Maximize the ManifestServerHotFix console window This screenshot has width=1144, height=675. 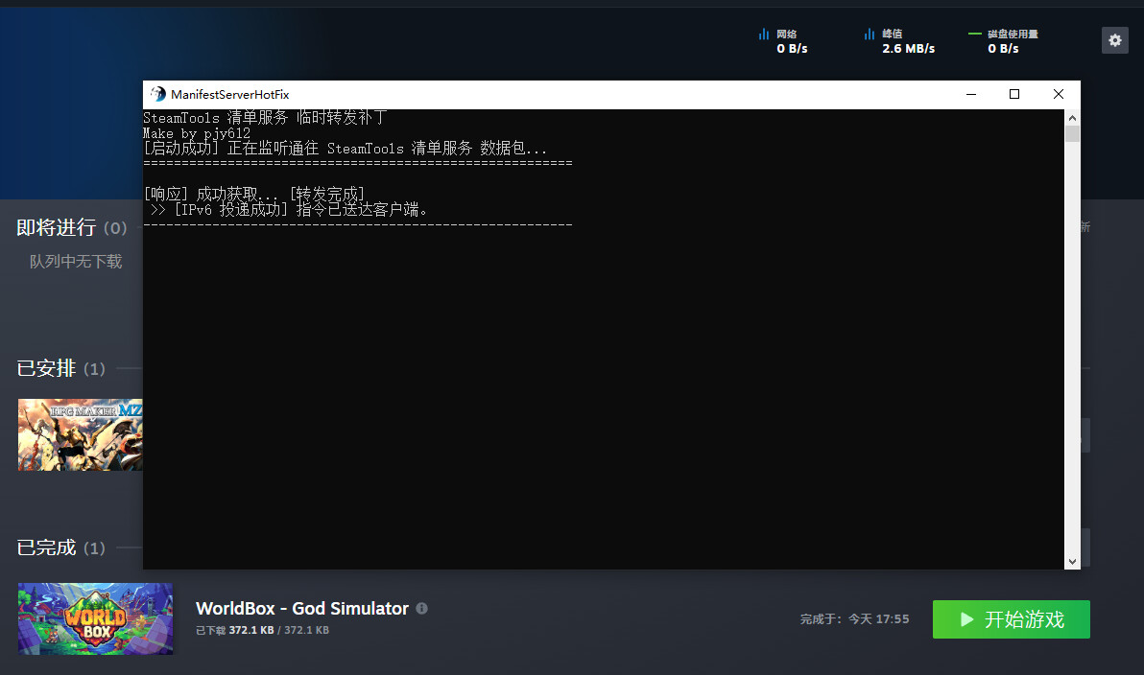pos(1014,94)
